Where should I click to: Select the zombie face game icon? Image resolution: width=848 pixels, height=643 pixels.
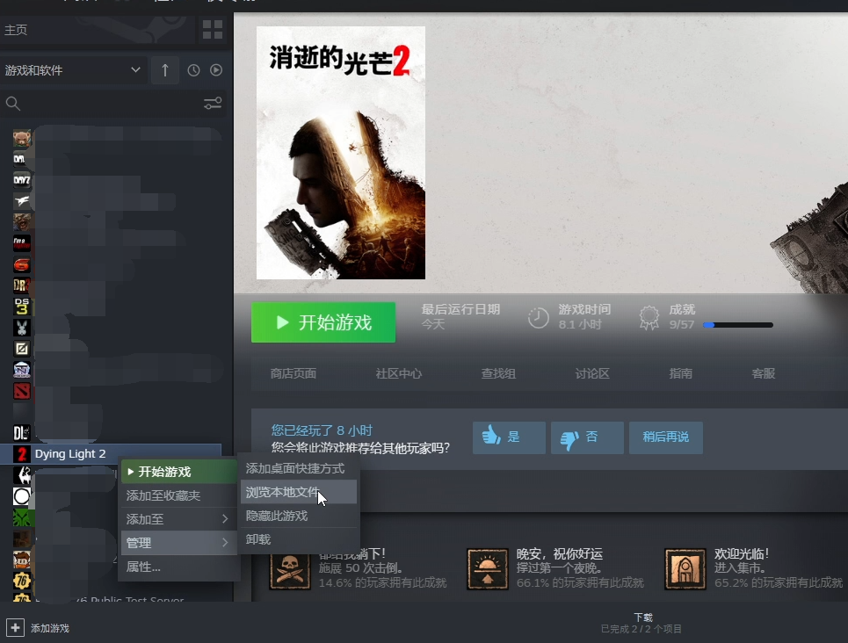(x=22, y=221)
